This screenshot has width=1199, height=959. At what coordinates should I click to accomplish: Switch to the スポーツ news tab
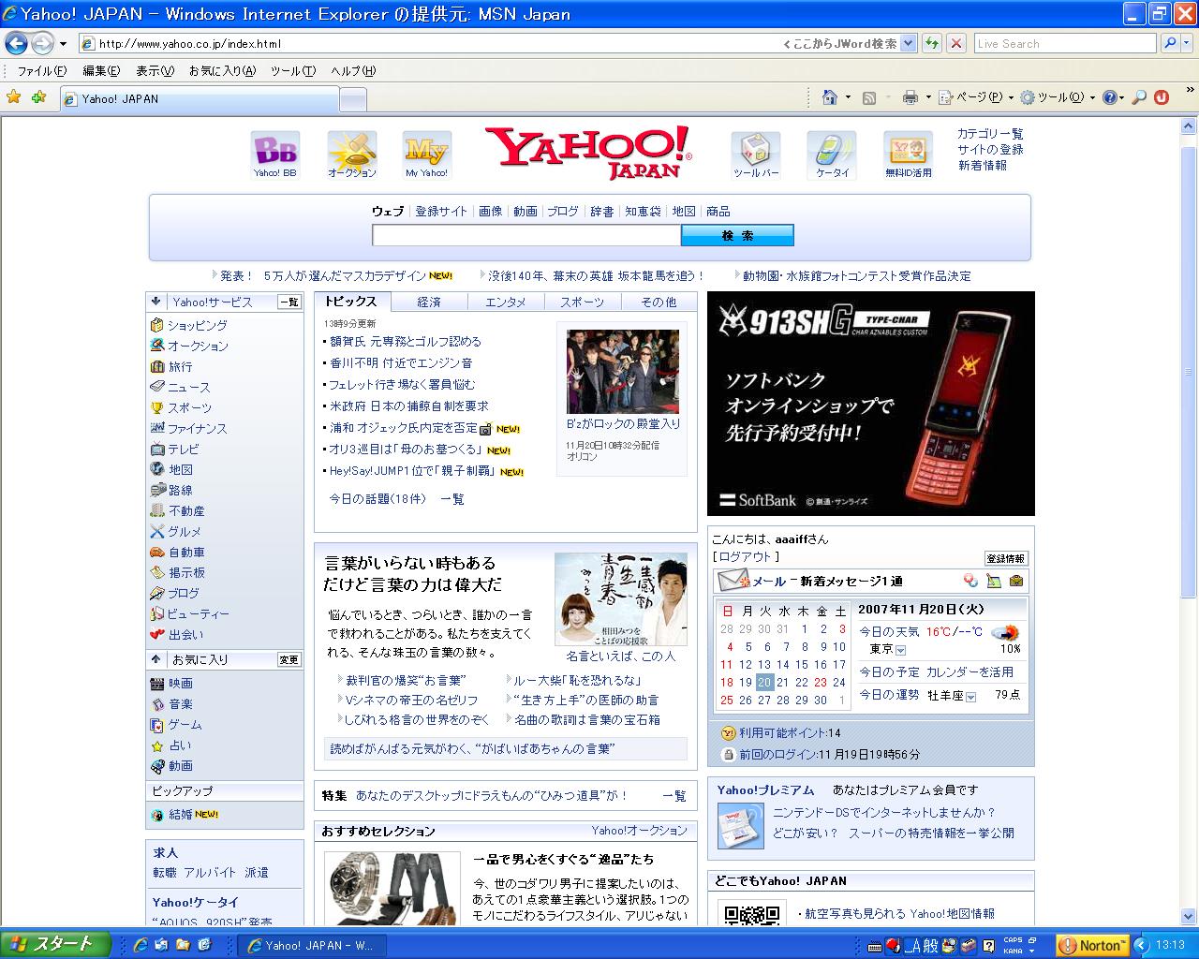click(583, 302)
